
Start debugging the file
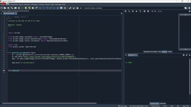(40, 8)
